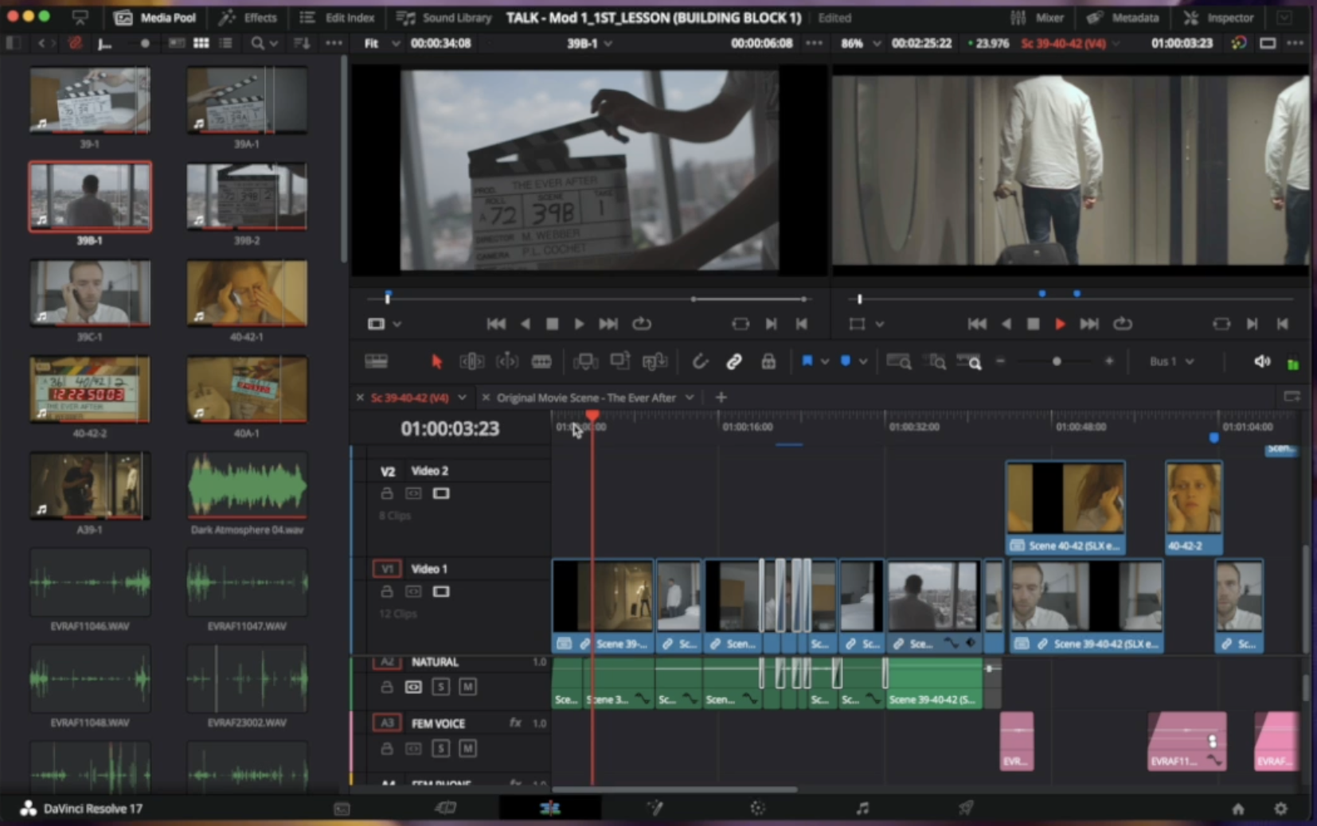Solo the NATURAL audio track
The height and width of the screenshot is (826, 1317).
pos(441,687)
